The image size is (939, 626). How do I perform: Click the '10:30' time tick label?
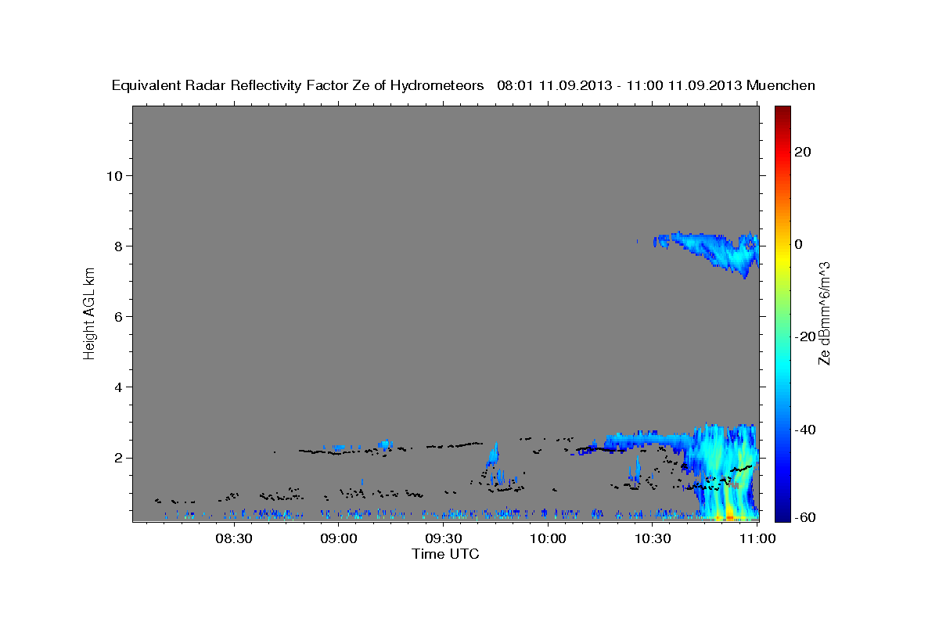653,538
